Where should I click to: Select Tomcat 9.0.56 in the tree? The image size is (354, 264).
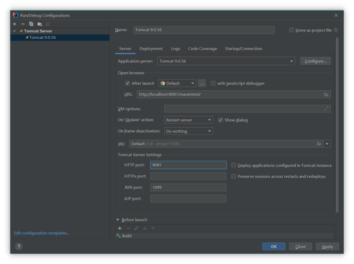tap(60, 37)
